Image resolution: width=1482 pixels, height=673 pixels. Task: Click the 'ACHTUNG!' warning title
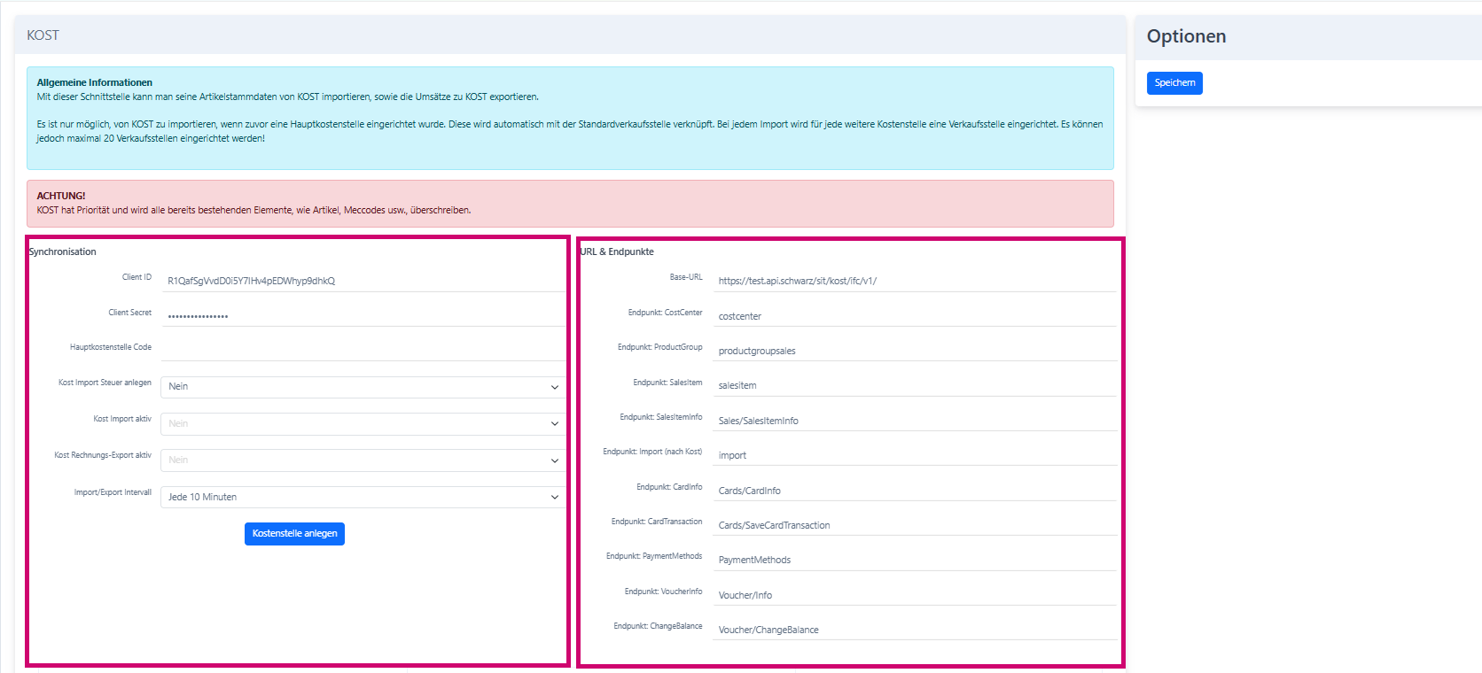(x=61, y=196)
